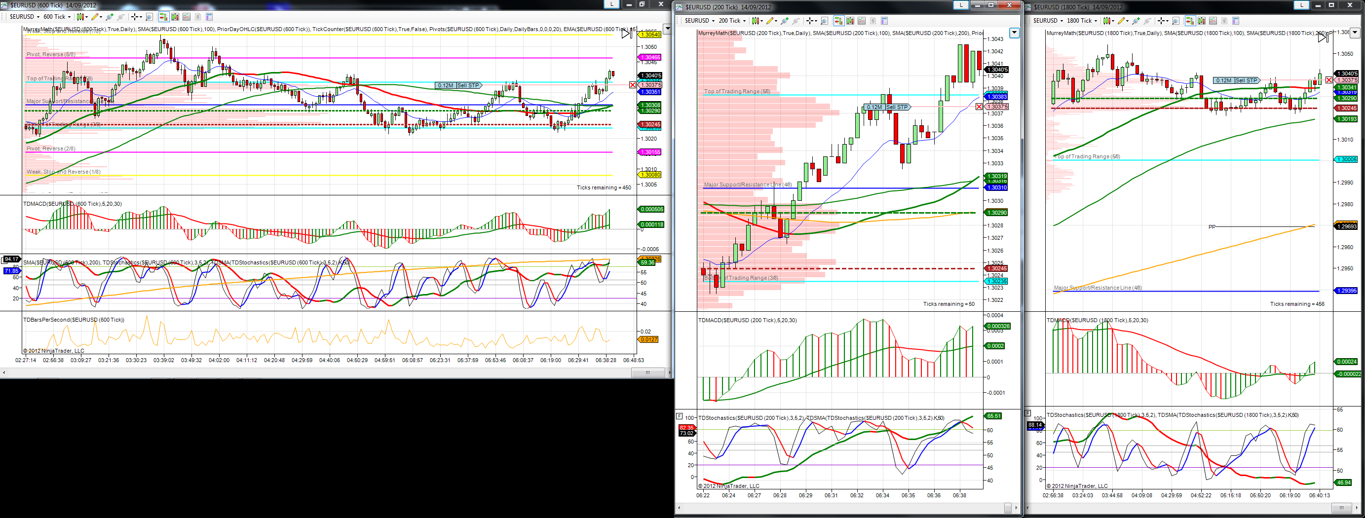Open Data Series candlestick icon in 200 Tick toolbar
1365x518 pixels.
tap(850, 21)
